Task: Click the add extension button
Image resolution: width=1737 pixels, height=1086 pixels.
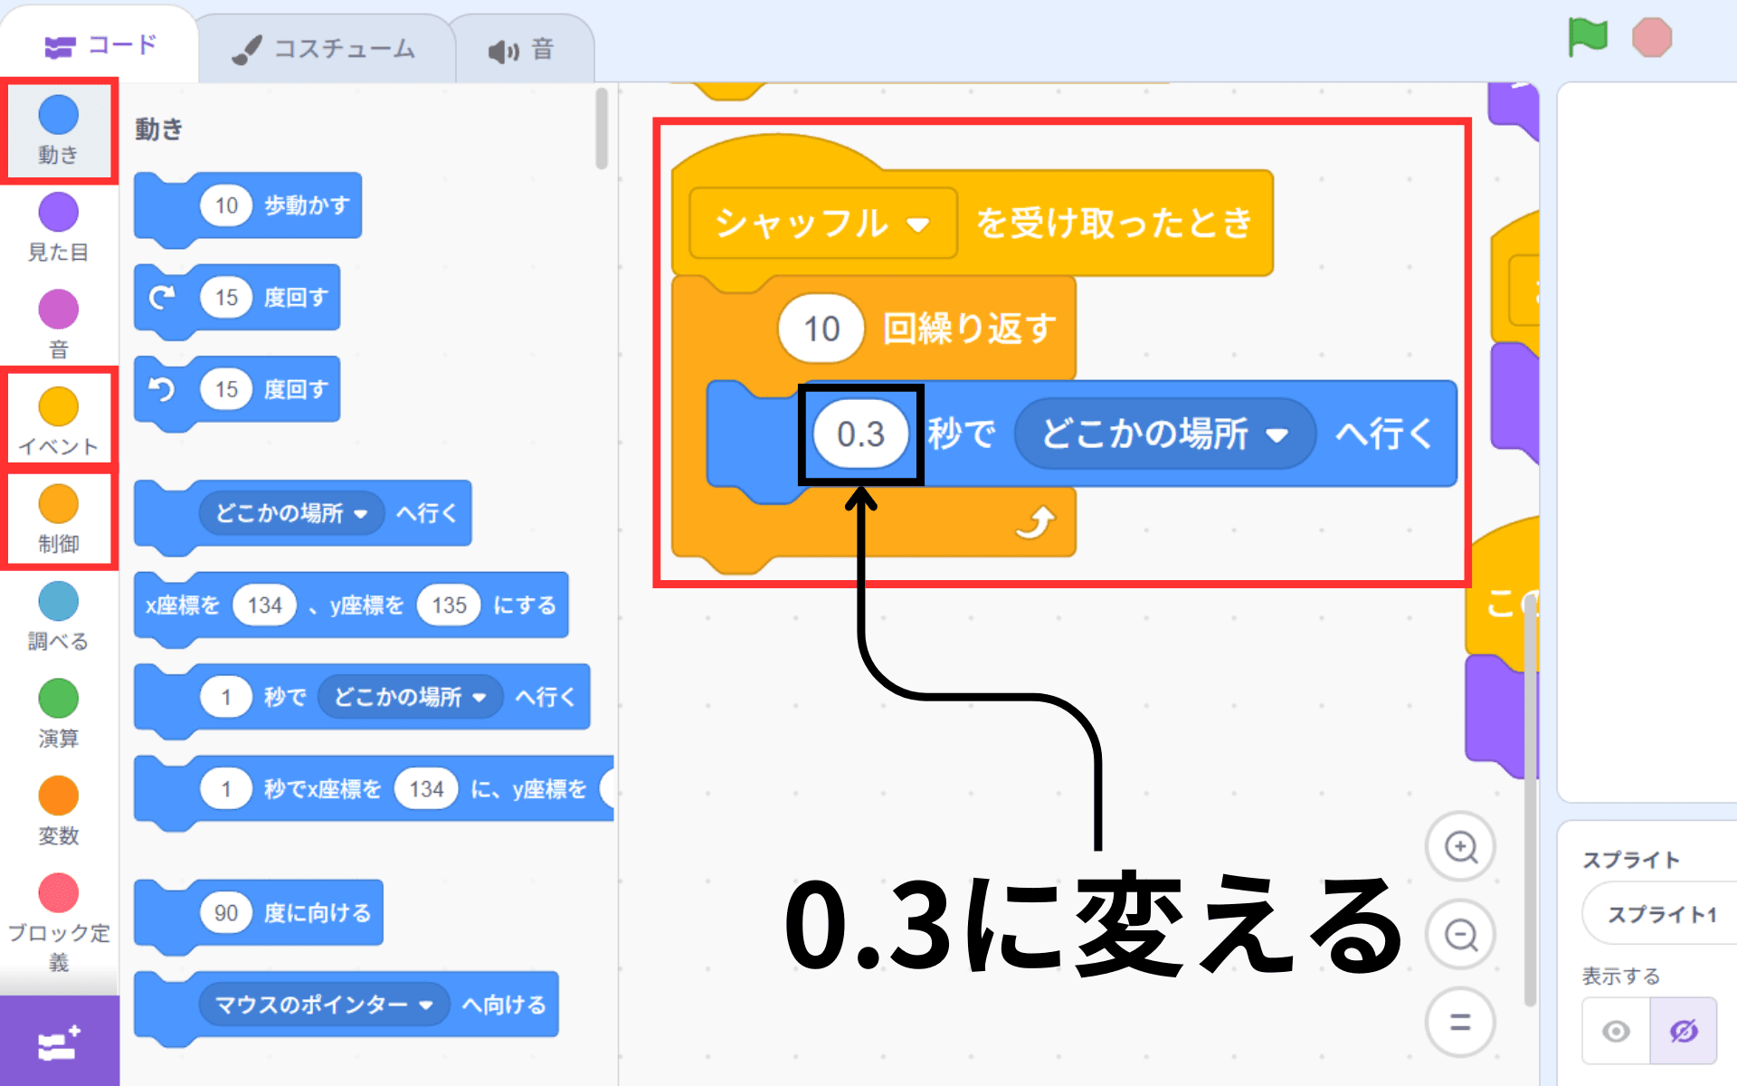Action: tap(58, 1043)
